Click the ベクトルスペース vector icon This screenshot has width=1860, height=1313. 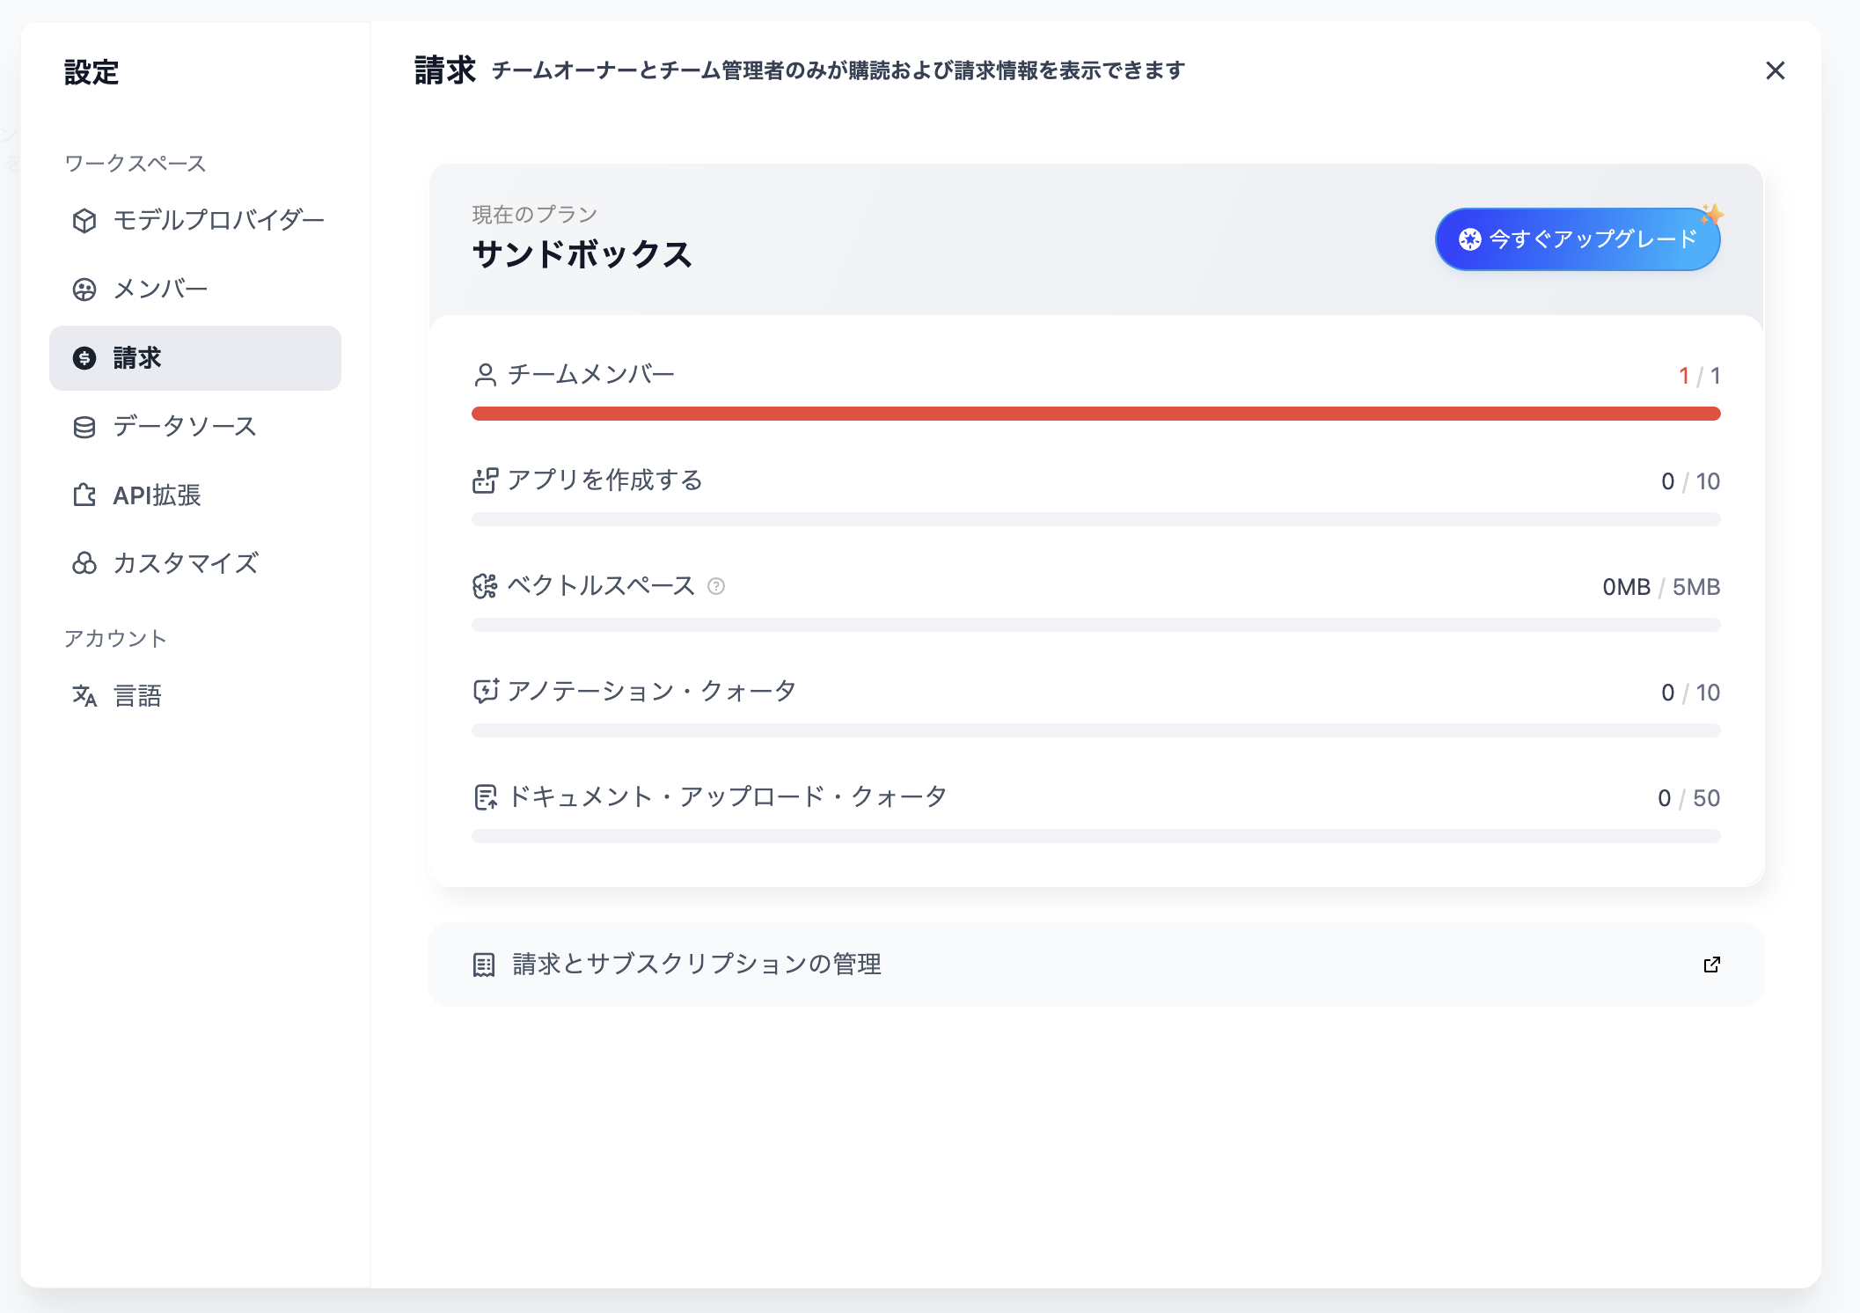point(485,585)
